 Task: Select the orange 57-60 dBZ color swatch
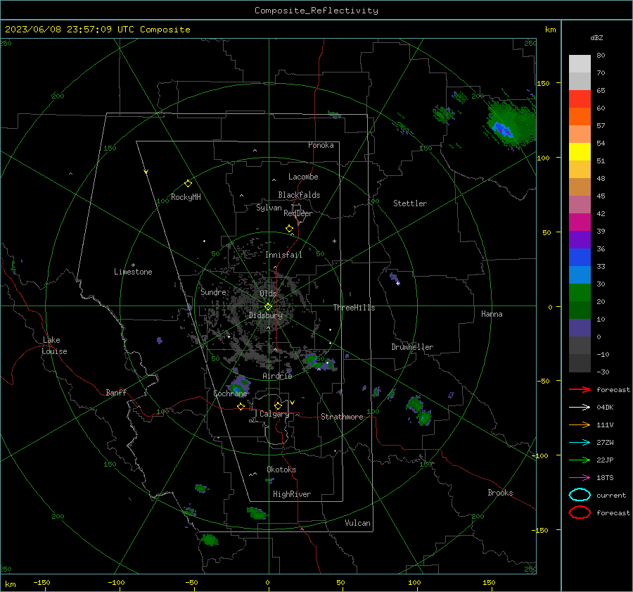[x=580, y=117]
